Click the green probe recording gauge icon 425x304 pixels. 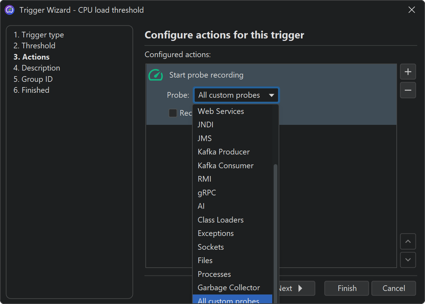pyautogui.click(x=156, y=75)
